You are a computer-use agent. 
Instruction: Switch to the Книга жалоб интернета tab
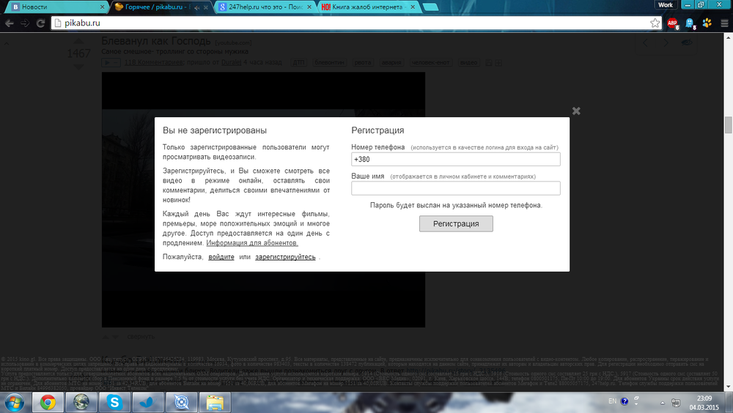pyautogui.click(x=364, y=7)
